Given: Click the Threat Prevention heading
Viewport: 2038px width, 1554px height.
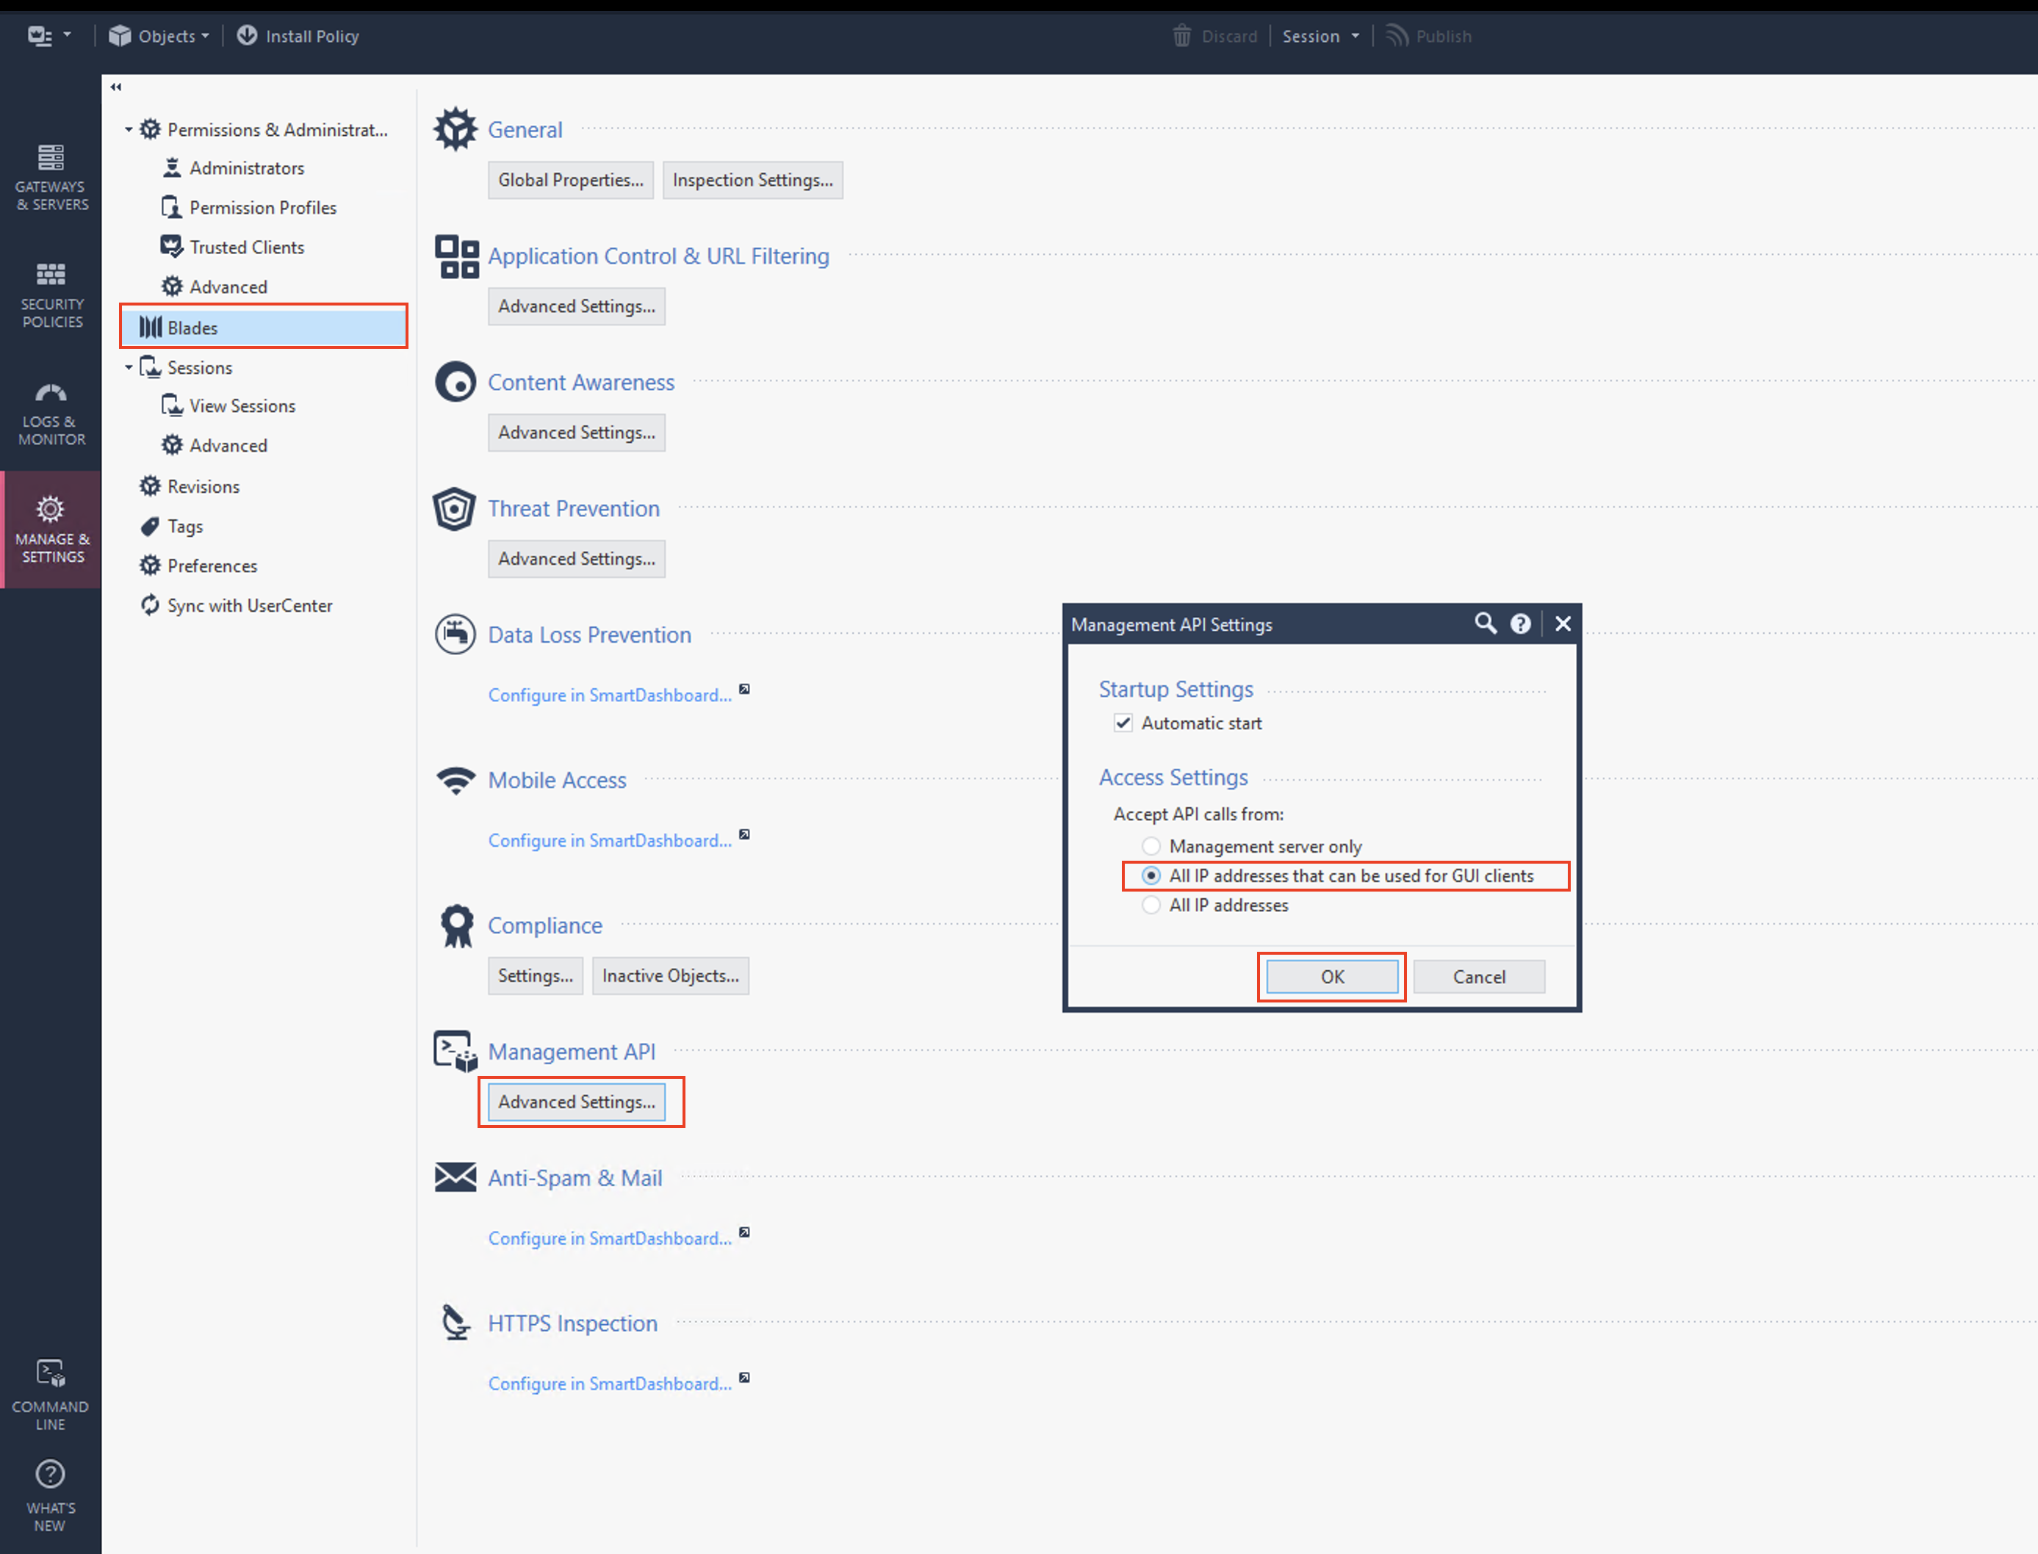Looking at the screenshot, I should [574, 509].
